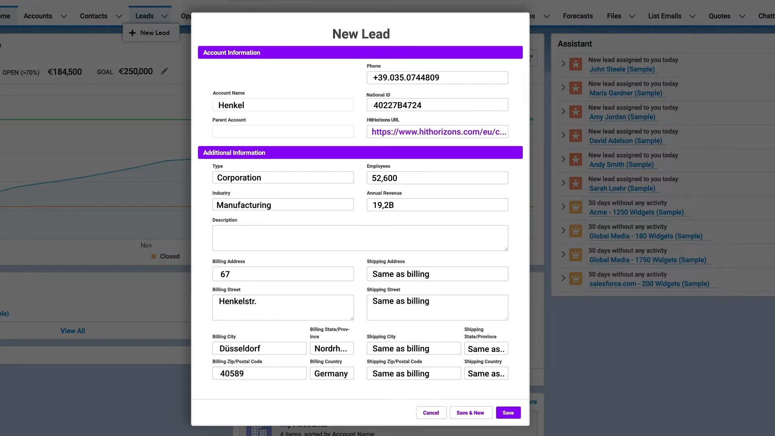Click the star icon beside Sarah Loehr (Sample)
This screenshot has width=775, height=436.
(576, 183)
